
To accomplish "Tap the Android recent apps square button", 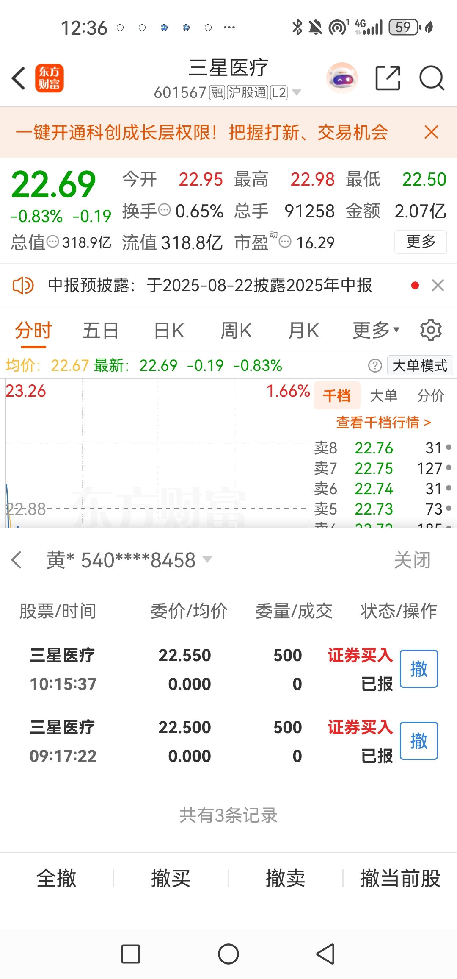I will pyautogui.click(x=131, y=954).
